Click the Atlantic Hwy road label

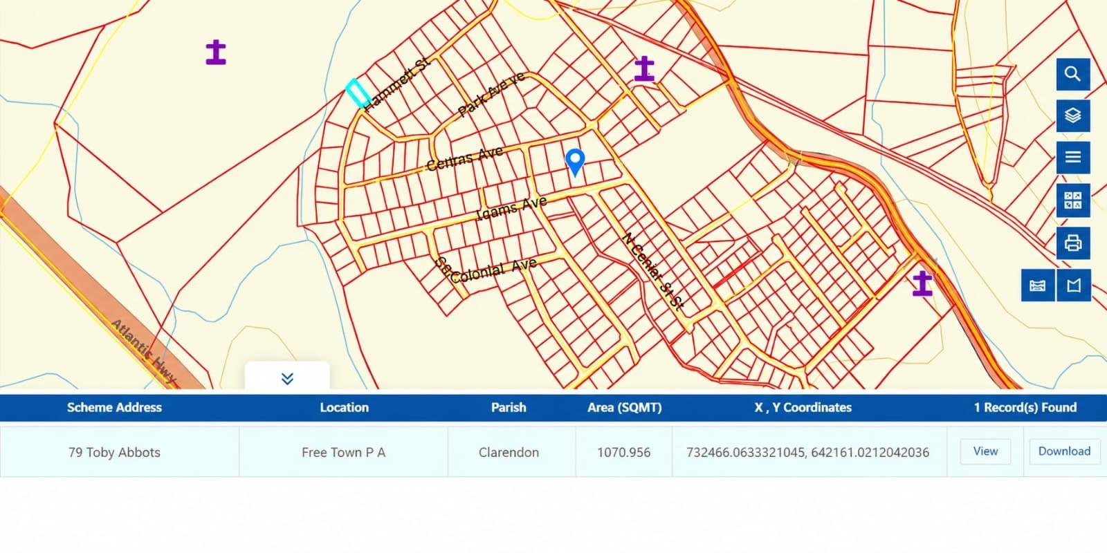144,352
